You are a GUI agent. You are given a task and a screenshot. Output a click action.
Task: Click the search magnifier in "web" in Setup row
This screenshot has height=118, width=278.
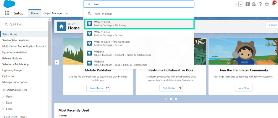pos(89,14)
